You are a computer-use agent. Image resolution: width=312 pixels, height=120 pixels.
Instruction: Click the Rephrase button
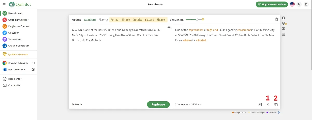click(x=158, y=104)
